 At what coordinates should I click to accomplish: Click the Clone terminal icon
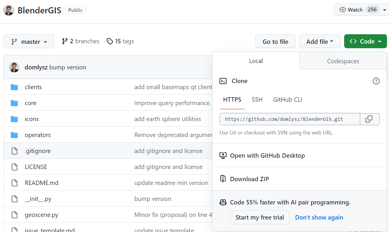click(223, 81)
